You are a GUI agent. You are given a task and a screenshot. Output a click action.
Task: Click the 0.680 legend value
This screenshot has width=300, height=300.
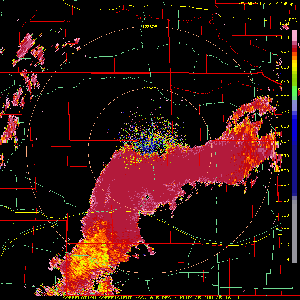282,126
